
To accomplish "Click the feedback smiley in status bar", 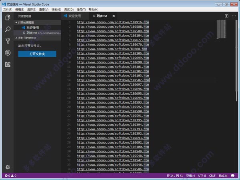I will tap(233, 176).
